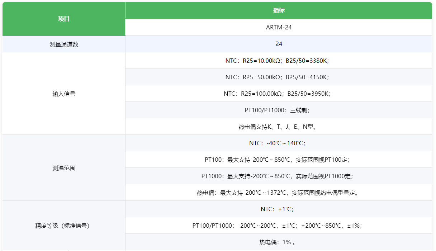Click the 精度等级（标准信号）row label

(x=64, y=226)
